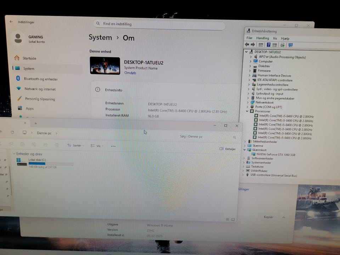Image resolution: width=340 pixels, height=255 pixels.
Task: Open the Vis dropdown in Explorer toolbar
Action: [97, 146]
